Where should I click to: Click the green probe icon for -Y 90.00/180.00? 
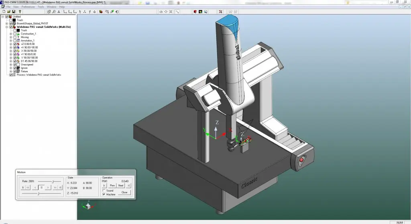coord(18,58)
